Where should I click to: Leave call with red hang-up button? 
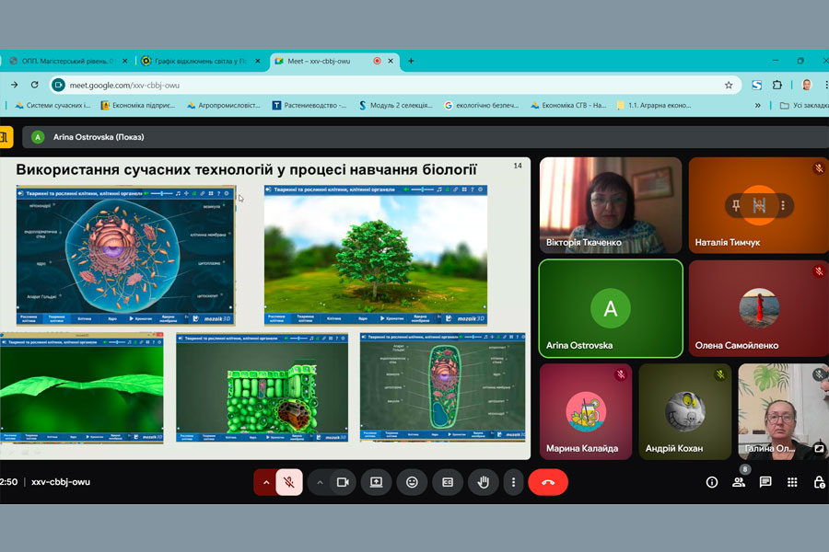548,482
